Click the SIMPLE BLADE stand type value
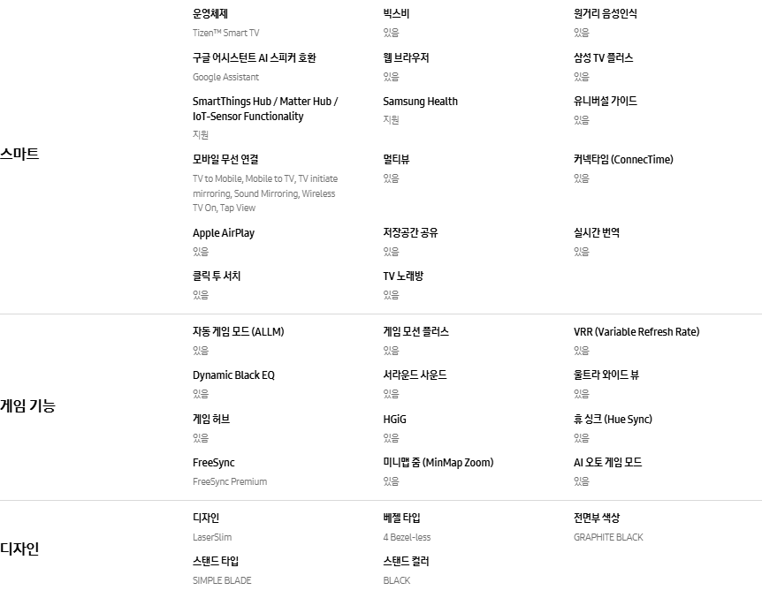Screen dimensions: 762x598 pos(222,580)
